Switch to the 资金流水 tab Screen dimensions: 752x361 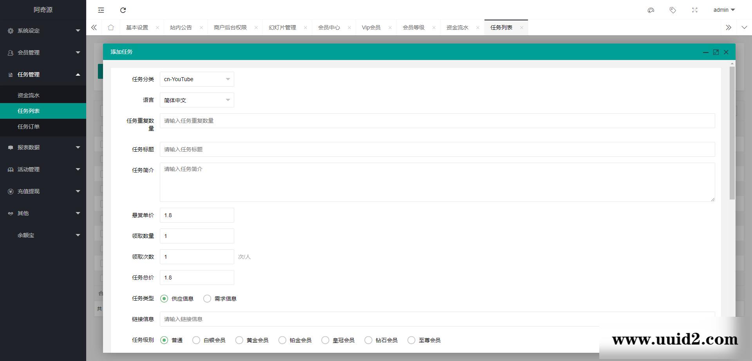(x=457, y=27)
